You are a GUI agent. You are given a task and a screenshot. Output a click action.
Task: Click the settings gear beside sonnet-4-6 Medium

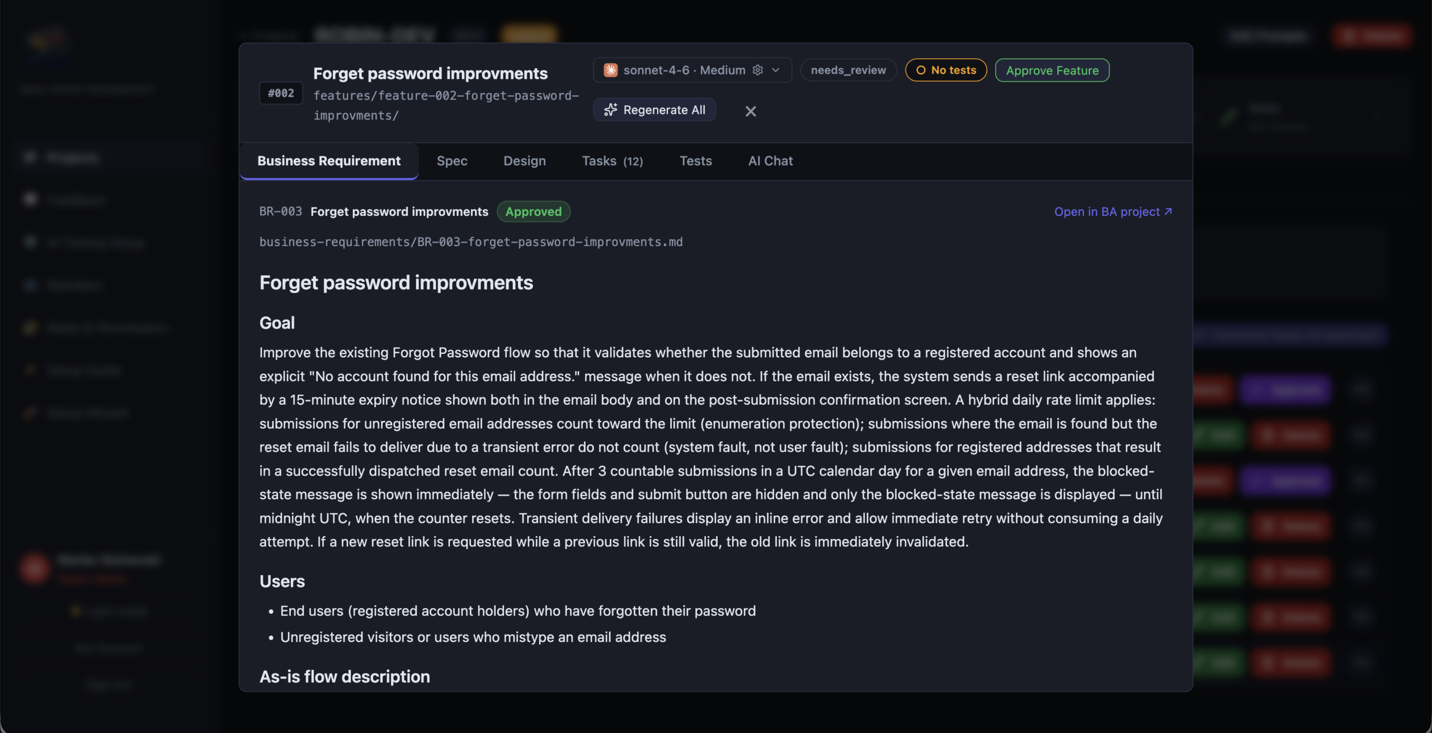point(757,70)
